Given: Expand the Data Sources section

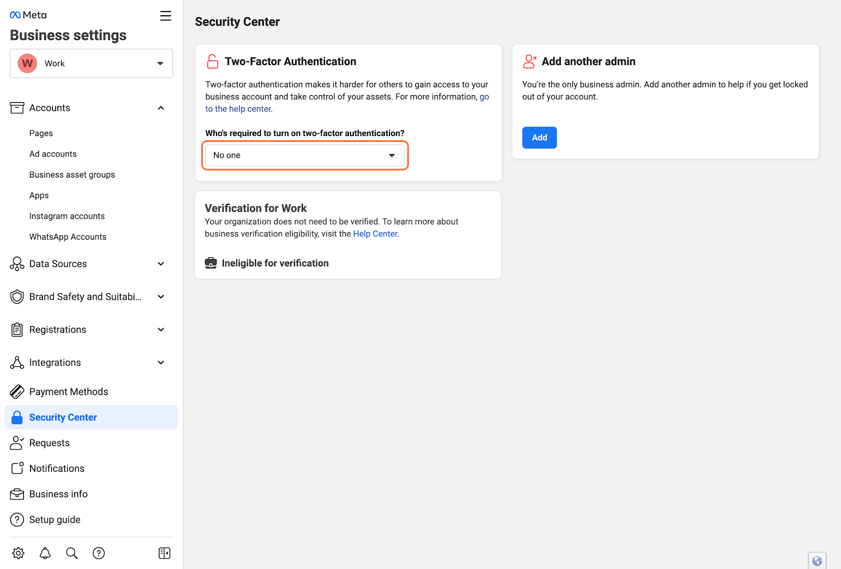Looking at the screenshot, I should 161,264.
